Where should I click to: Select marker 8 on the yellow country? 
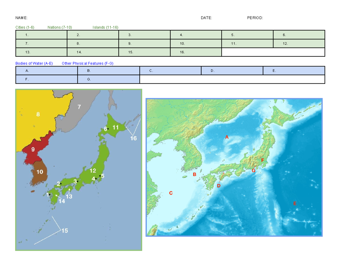[37, 114]
